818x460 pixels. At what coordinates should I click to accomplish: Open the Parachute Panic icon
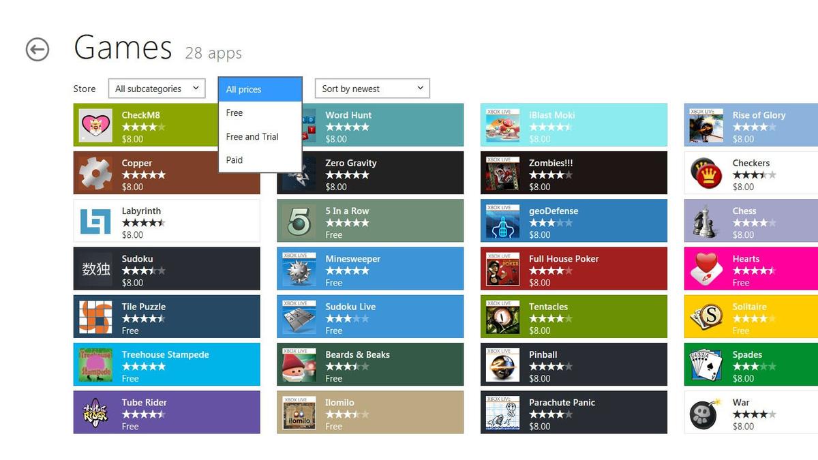click(503, 412)
